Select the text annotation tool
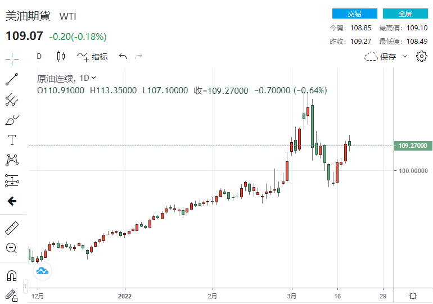 click(12, 140)
